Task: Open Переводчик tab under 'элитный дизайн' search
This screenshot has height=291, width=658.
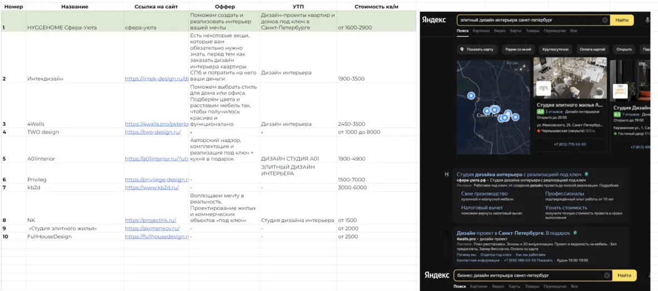Action: (555, 31)
